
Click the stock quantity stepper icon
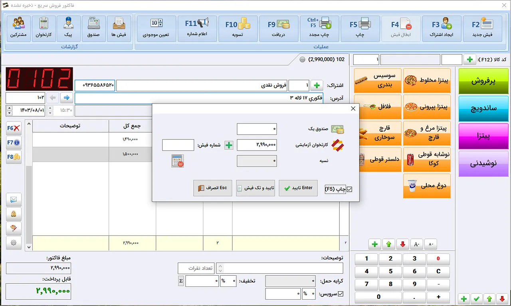pyautogui.click(x=156, y=23)
